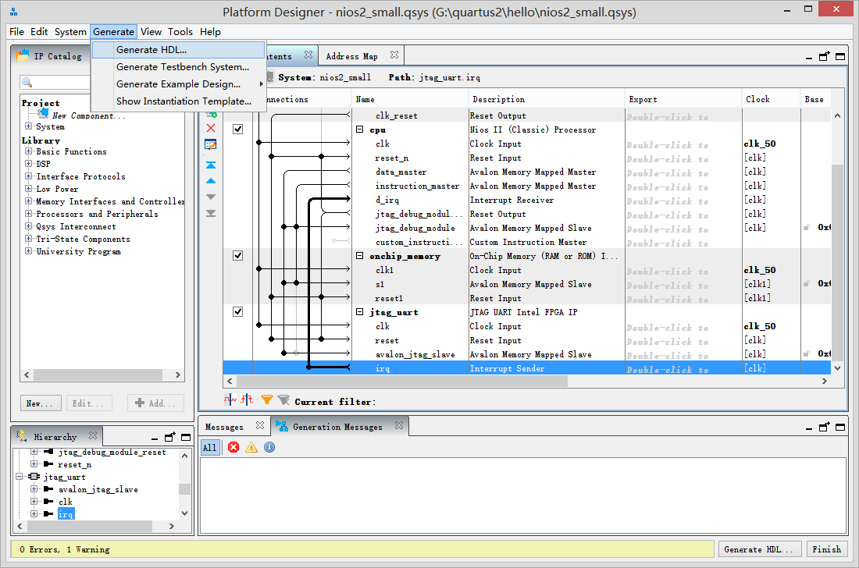Image resolution: width=859 pixels, height=568 pixels.
Task: Open the edit component parameters icon
Action: [x=211, y=144]
